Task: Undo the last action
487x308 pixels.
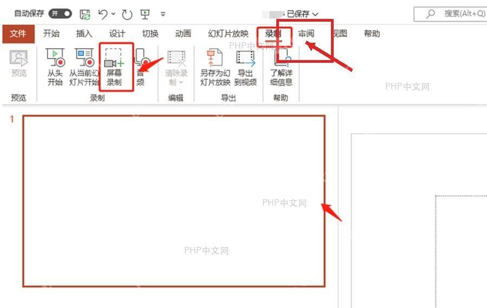Action: (x=103, y=14)
